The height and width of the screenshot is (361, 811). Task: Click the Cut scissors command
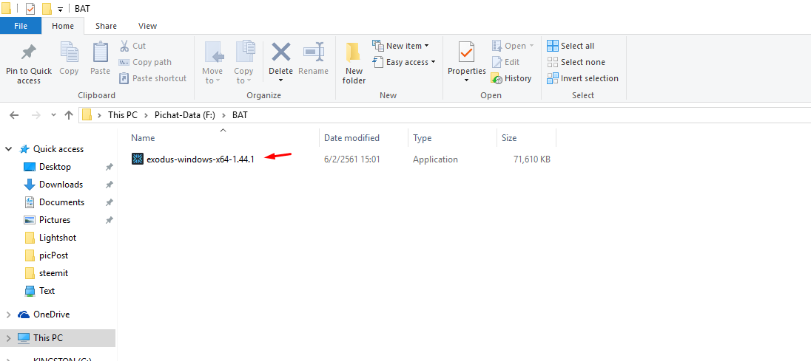tap(132, 46)
